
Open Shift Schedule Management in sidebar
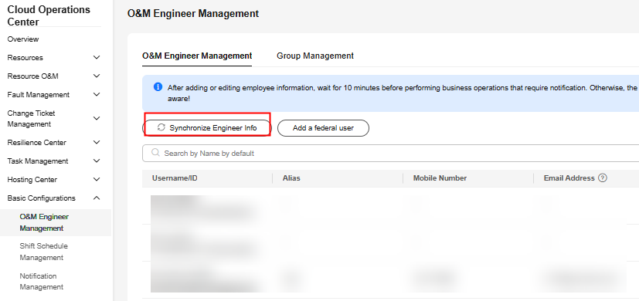tap(43, 252)
